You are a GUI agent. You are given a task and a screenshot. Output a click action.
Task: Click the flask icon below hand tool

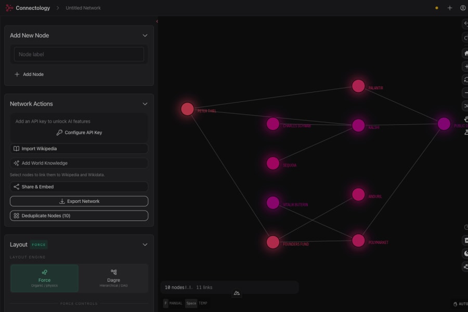pyautogui.click(x=465, y=132)
